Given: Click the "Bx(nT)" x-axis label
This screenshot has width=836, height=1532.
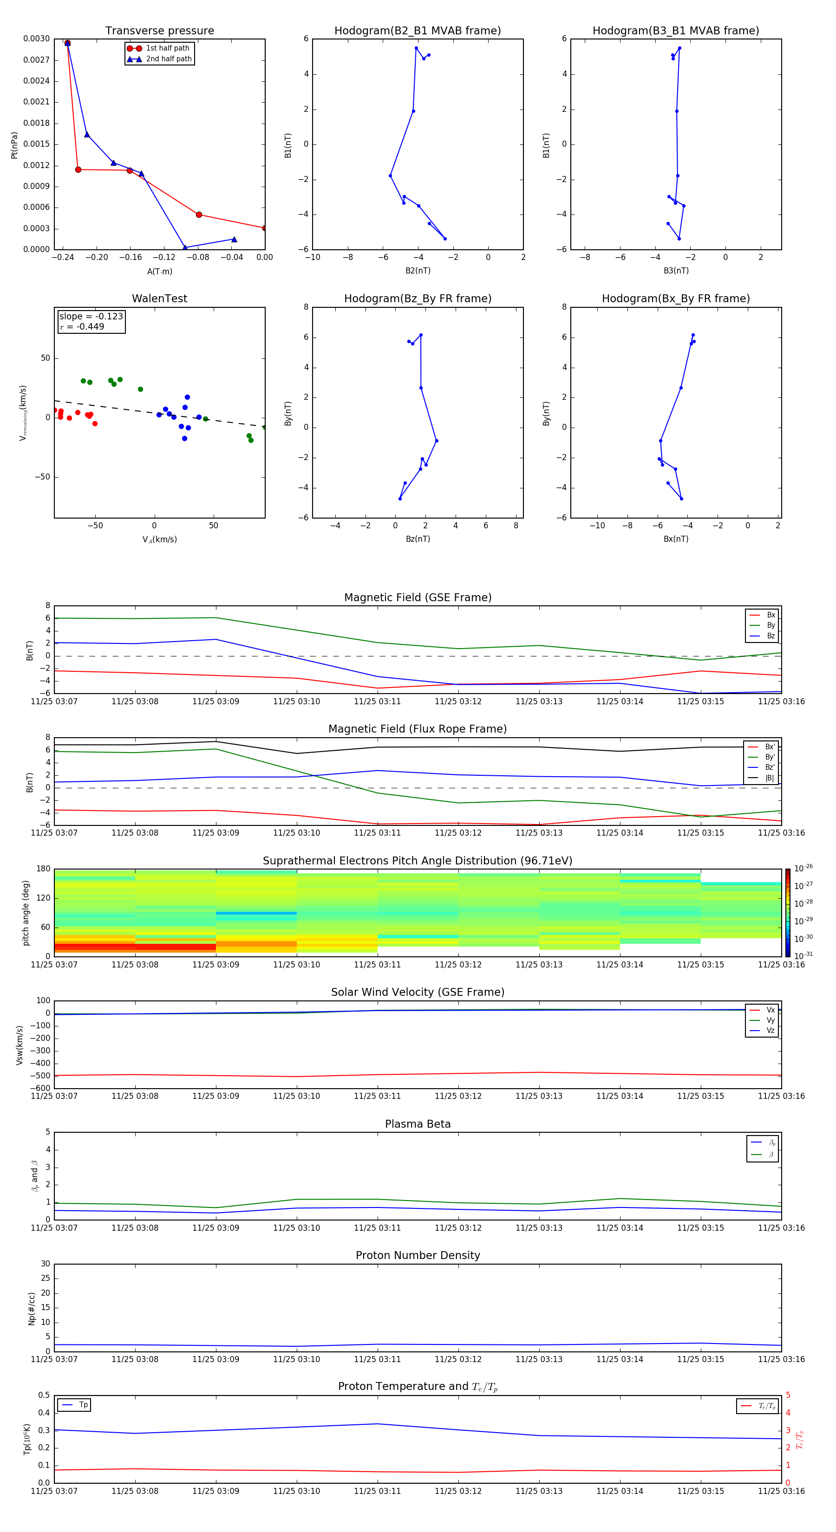Looking at the screenshot, I should pos(676,539).
